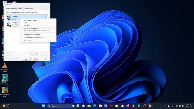
Task: Open AVG AntiVirus Free desktop shortcut
Action: pyautogui.click(x=5, y=92)
